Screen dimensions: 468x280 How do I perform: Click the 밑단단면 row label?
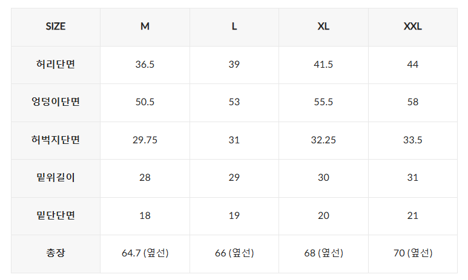56,215
